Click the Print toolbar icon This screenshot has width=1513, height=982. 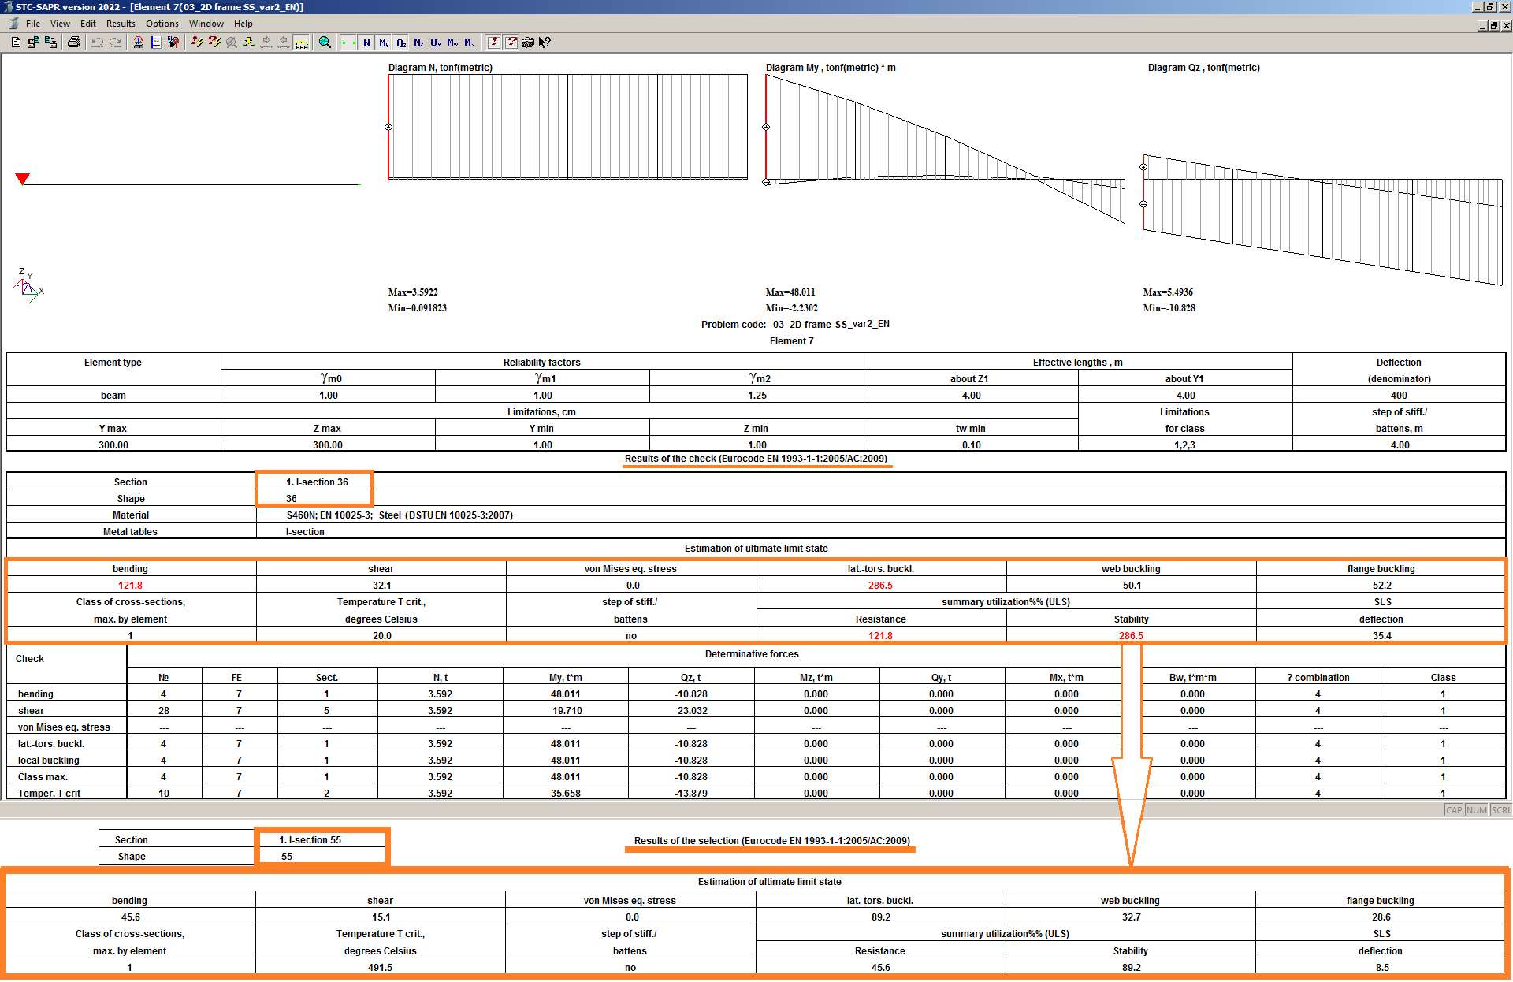click(74, 43)
